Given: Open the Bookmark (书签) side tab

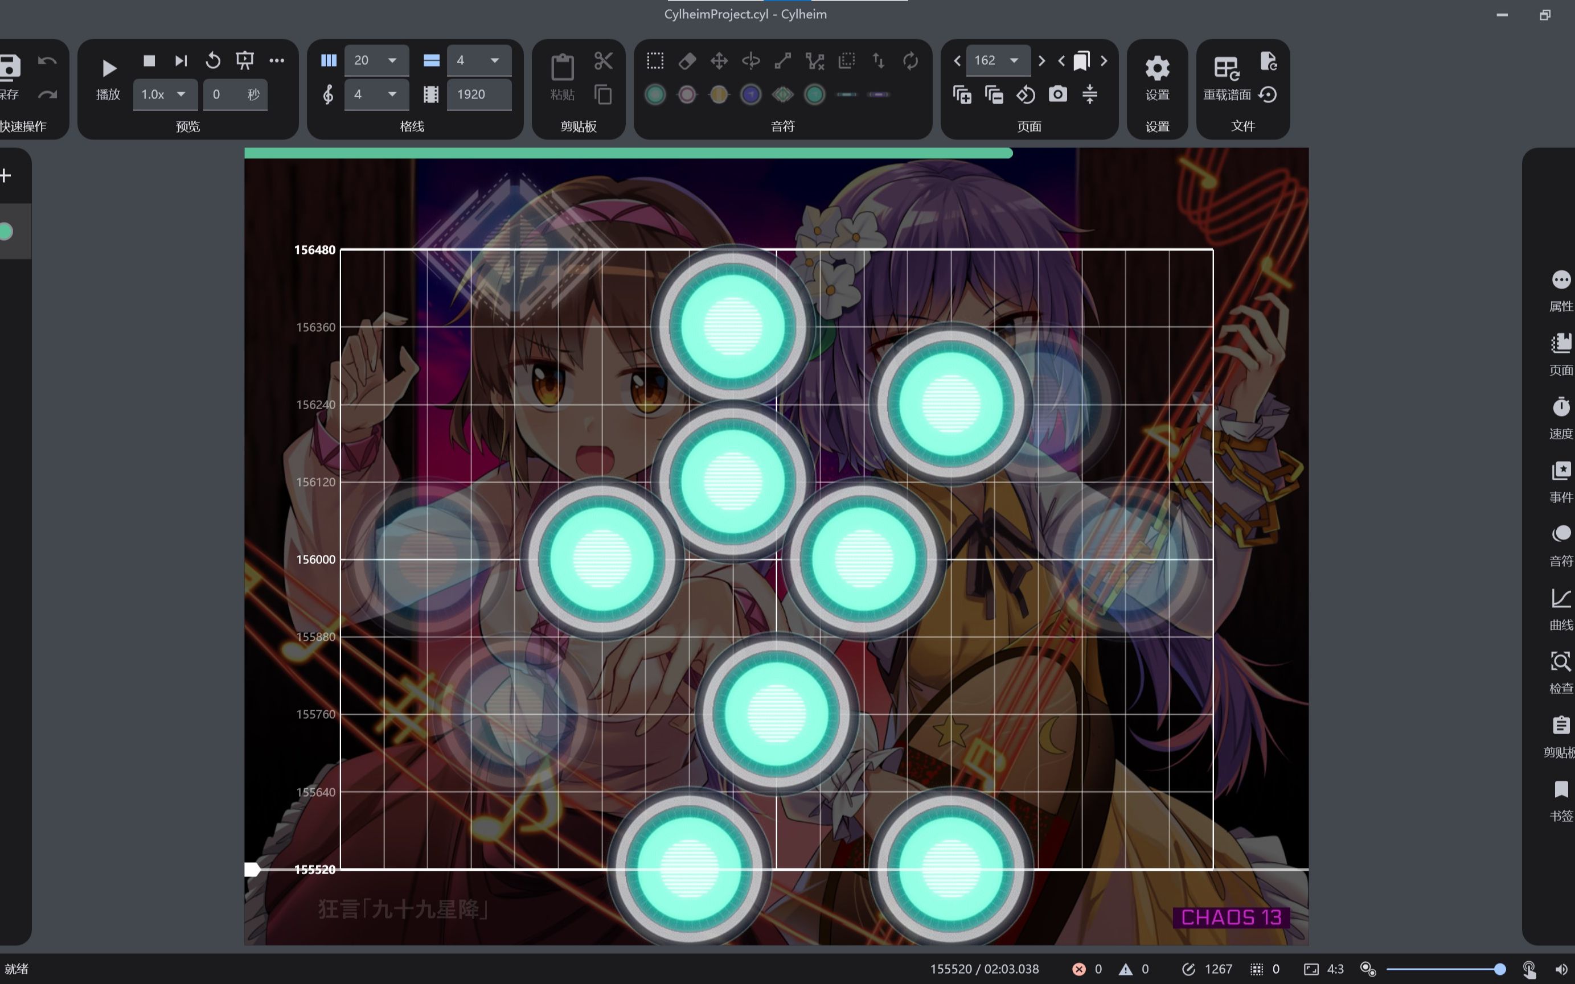Looking at the screenshot, I should 1561,801.
